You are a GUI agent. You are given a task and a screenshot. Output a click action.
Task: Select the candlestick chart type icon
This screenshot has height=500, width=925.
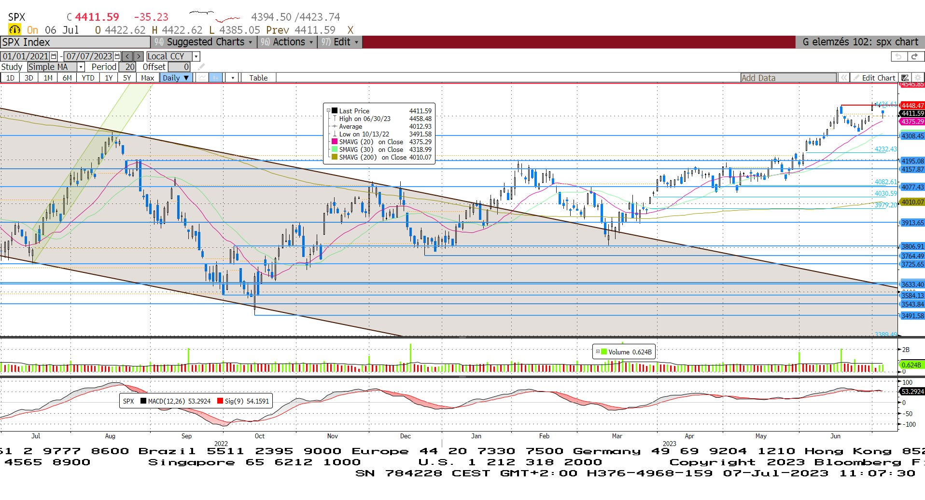(216, 78)
